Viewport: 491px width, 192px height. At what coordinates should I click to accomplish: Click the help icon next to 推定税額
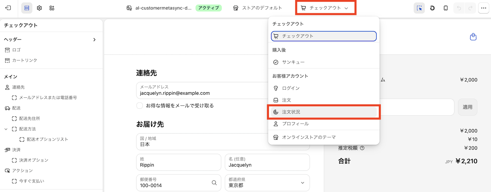[x=362, y=148]
